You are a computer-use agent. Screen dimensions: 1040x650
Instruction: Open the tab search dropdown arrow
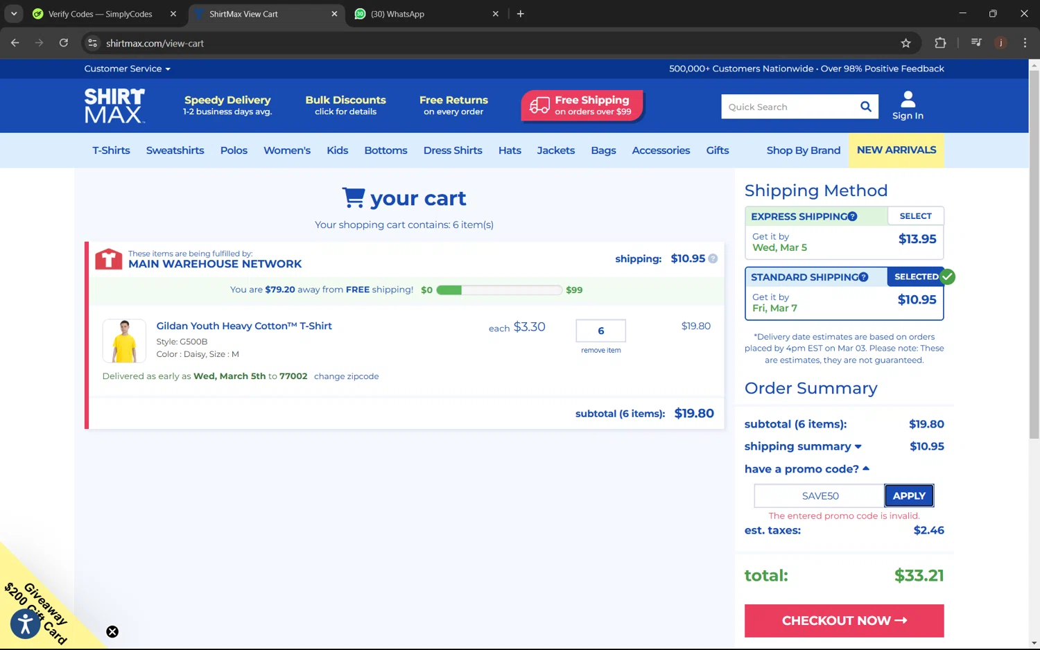pyautogui.click(x=14, y=14)
